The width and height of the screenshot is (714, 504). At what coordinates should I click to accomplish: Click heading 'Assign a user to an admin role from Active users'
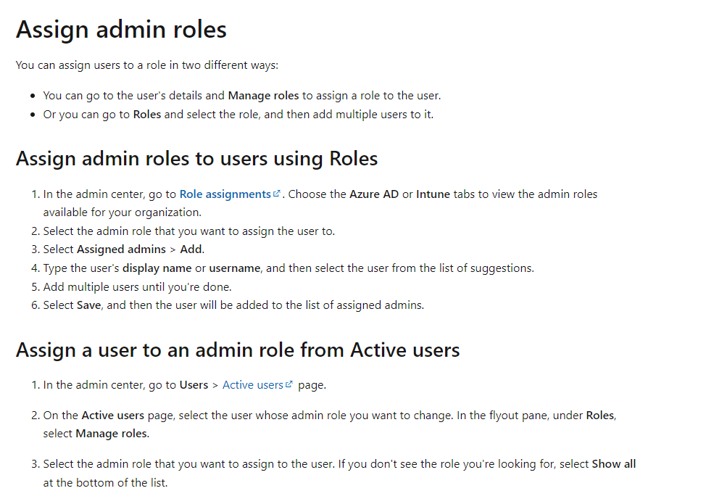238,350
